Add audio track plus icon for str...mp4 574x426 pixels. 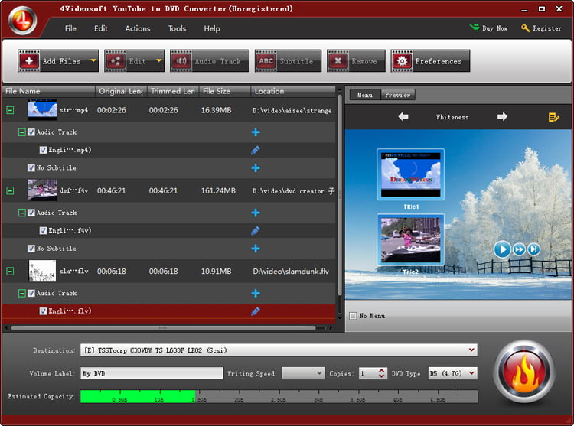click(256, 132)
